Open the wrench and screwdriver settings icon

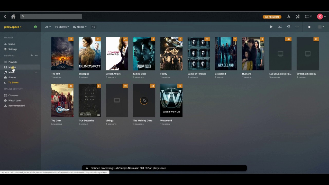pyautogui.click(x=298, y=16)
